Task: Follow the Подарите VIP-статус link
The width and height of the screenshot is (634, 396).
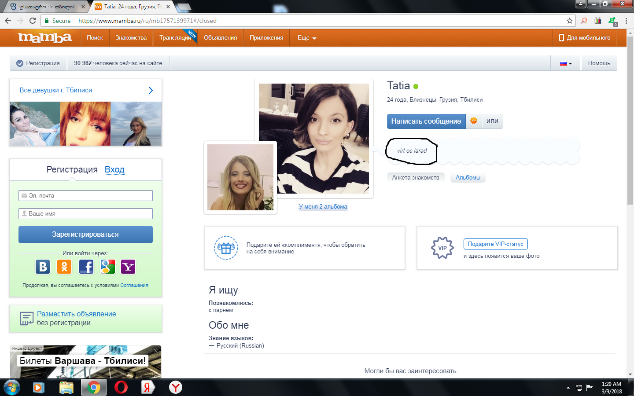Action: pyautogui.click(x=495, y=244)
